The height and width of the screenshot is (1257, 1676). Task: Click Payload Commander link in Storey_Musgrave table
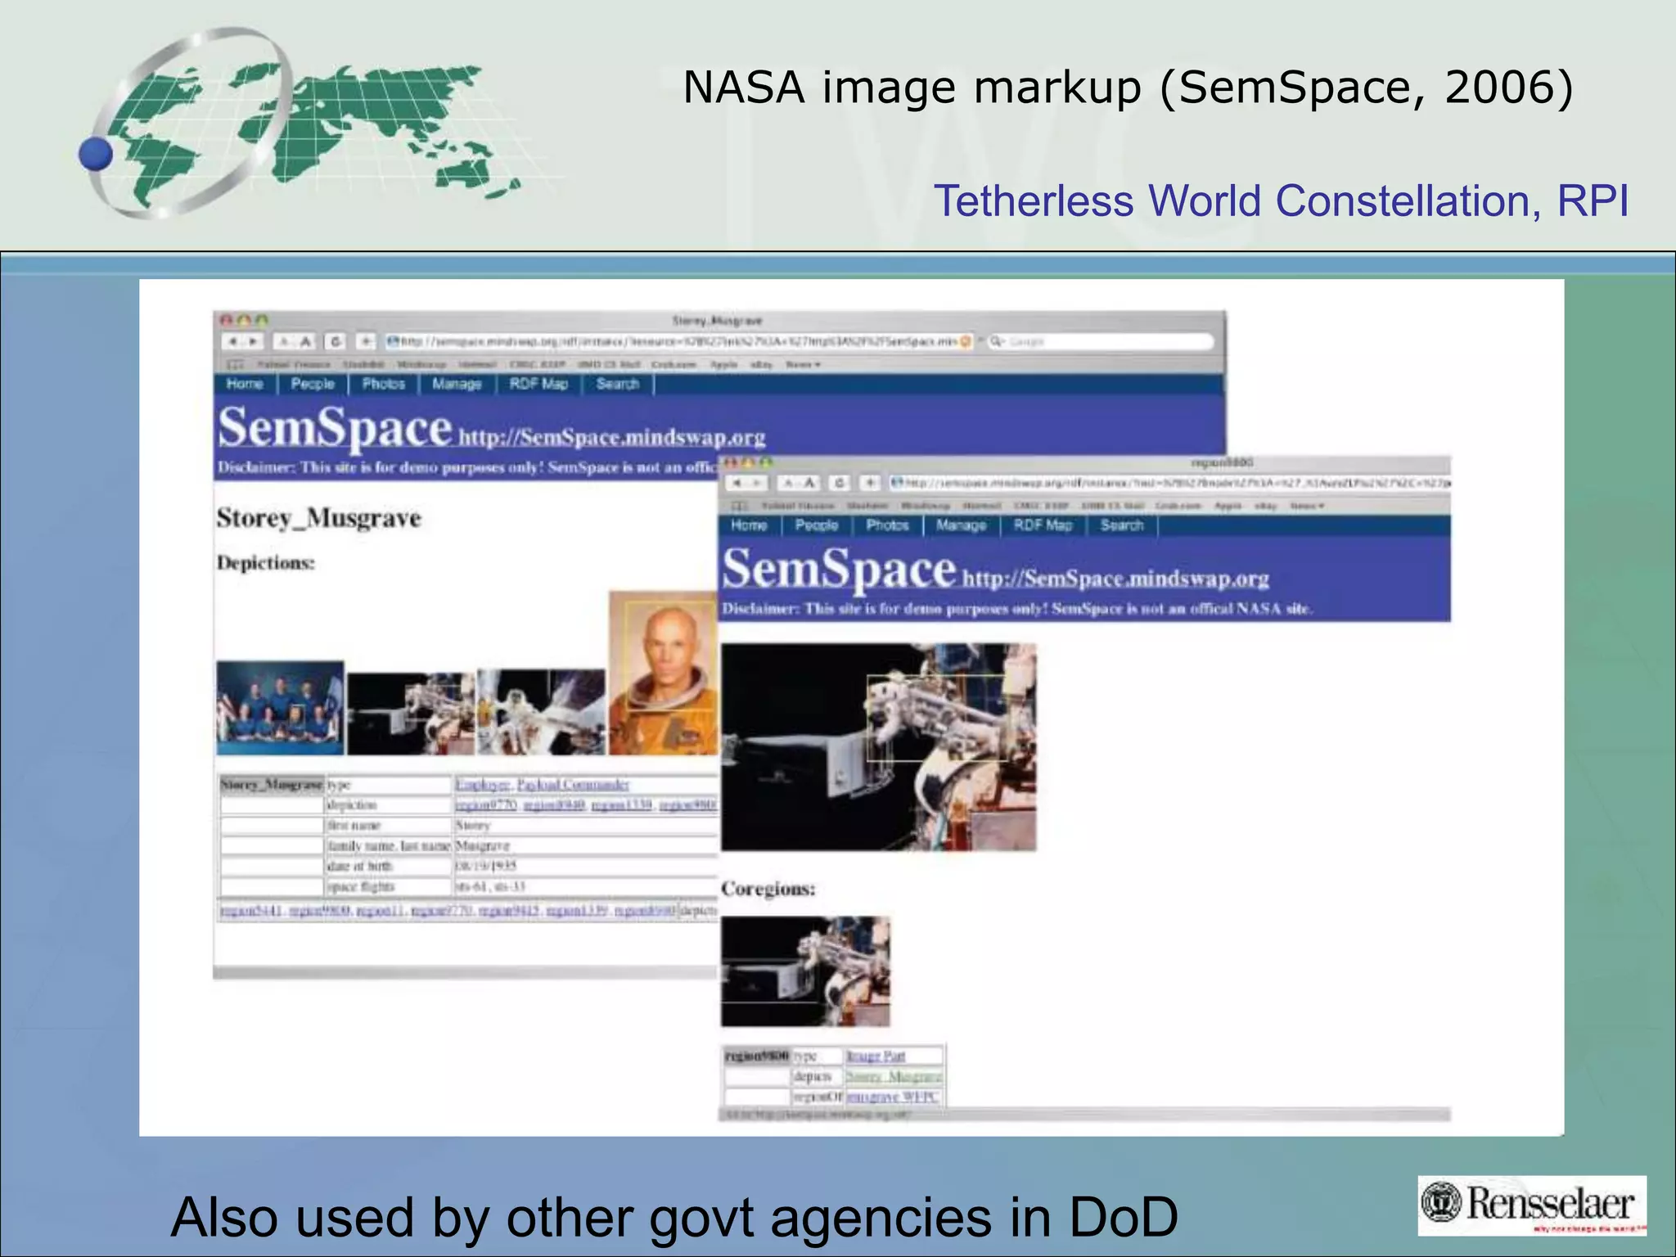click(573, 785)
